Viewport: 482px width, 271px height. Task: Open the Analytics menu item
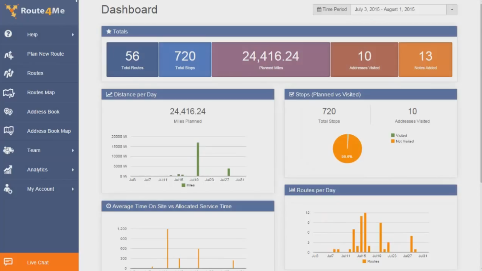(x=37, y=170)
